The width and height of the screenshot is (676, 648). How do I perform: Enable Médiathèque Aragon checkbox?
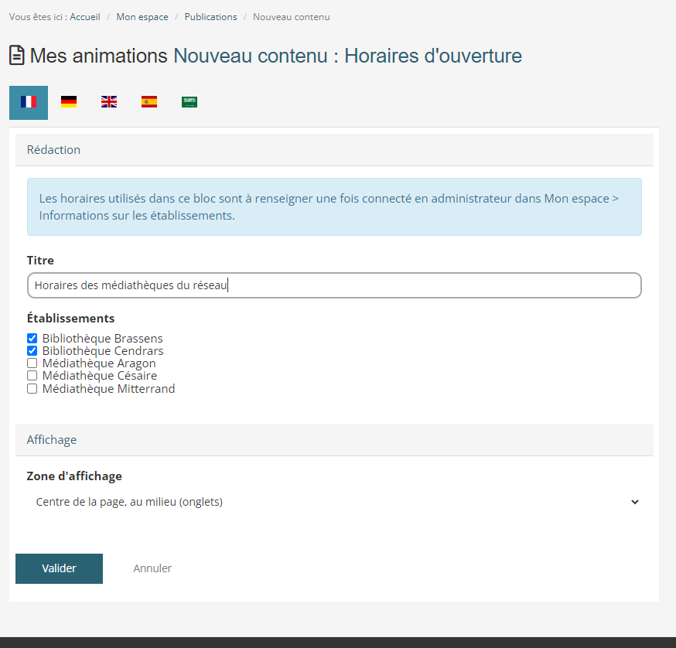pos(32,363)
